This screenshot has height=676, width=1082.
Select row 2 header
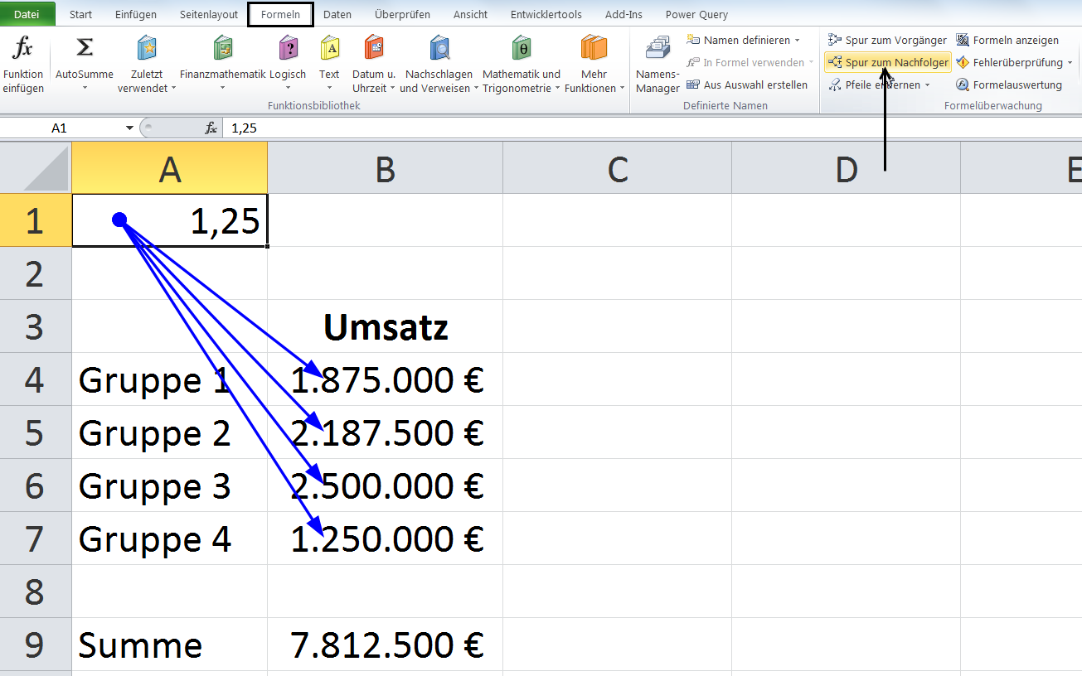36,273
